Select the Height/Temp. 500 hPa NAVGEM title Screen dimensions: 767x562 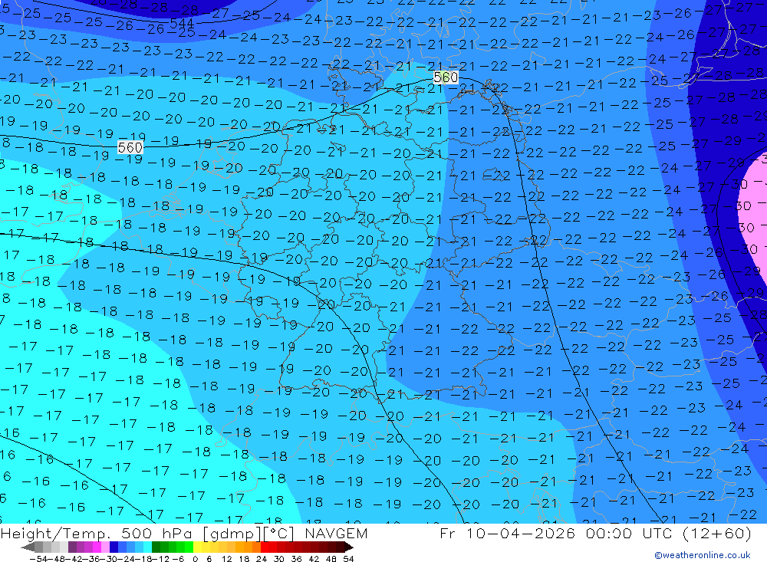coord(184,533)
